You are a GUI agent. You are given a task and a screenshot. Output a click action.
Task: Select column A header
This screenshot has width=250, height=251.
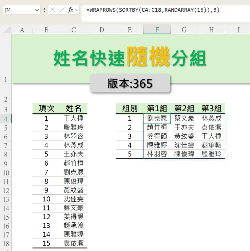(x=22, y=30)
